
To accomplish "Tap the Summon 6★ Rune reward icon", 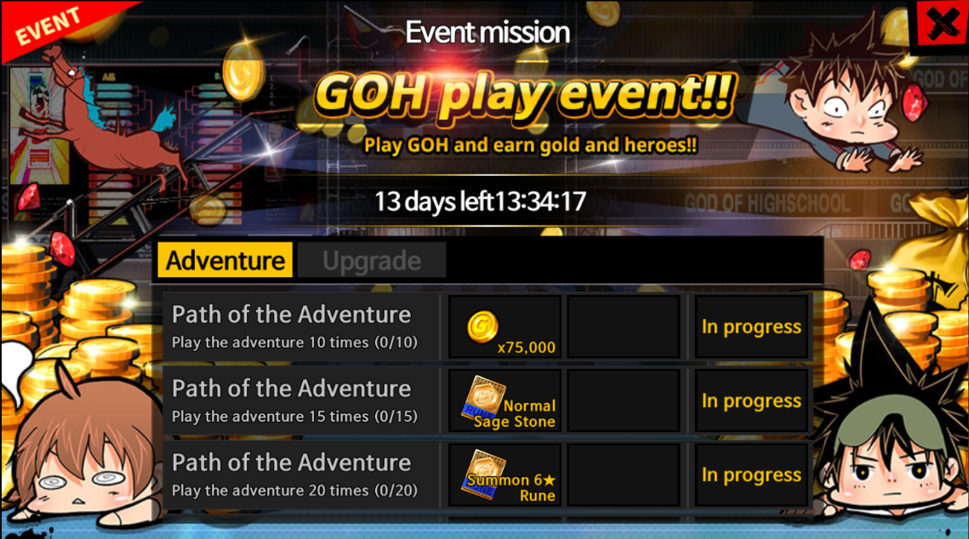I will (x=504, y=474).
